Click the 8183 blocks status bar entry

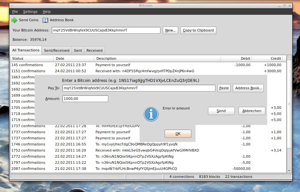click(x=210, y=177)
